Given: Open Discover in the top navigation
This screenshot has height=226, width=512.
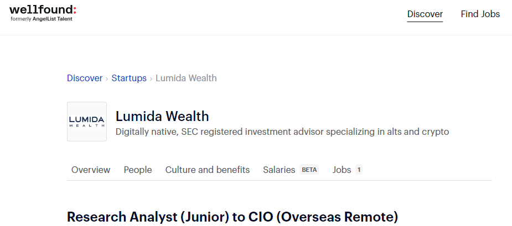Looking at the screenshot, I should [x=425, y=14].
